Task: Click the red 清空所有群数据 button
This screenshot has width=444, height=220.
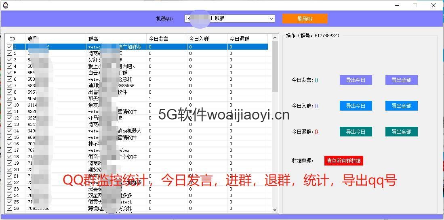Action: tap(344, 161)
